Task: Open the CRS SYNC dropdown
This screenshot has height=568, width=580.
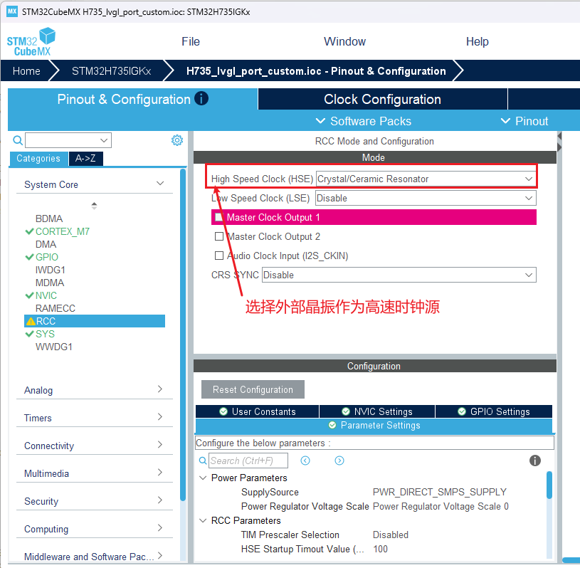Action: point(399,275)
